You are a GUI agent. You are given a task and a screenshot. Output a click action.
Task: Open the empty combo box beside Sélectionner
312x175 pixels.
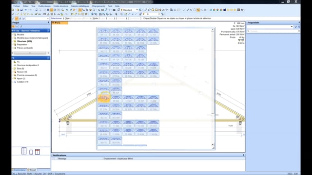coord(37,18)
